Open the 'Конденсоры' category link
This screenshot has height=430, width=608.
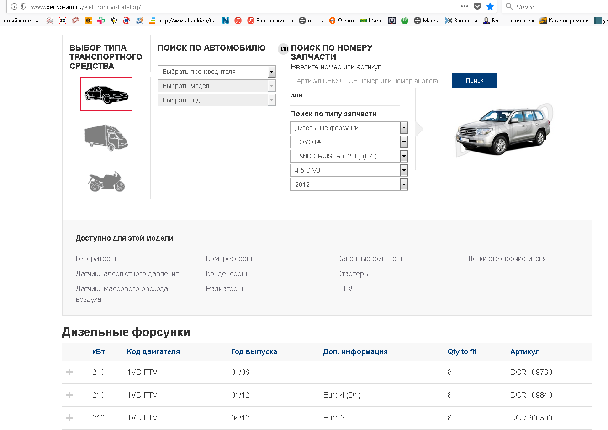point(227,273)
